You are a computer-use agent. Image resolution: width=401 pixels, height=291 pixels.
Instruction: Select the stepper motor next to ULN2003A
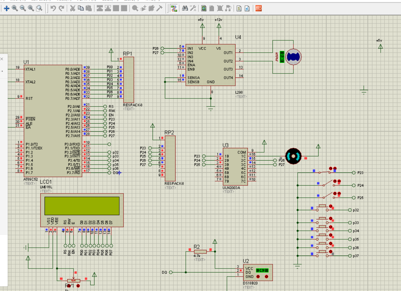[293, 157]
